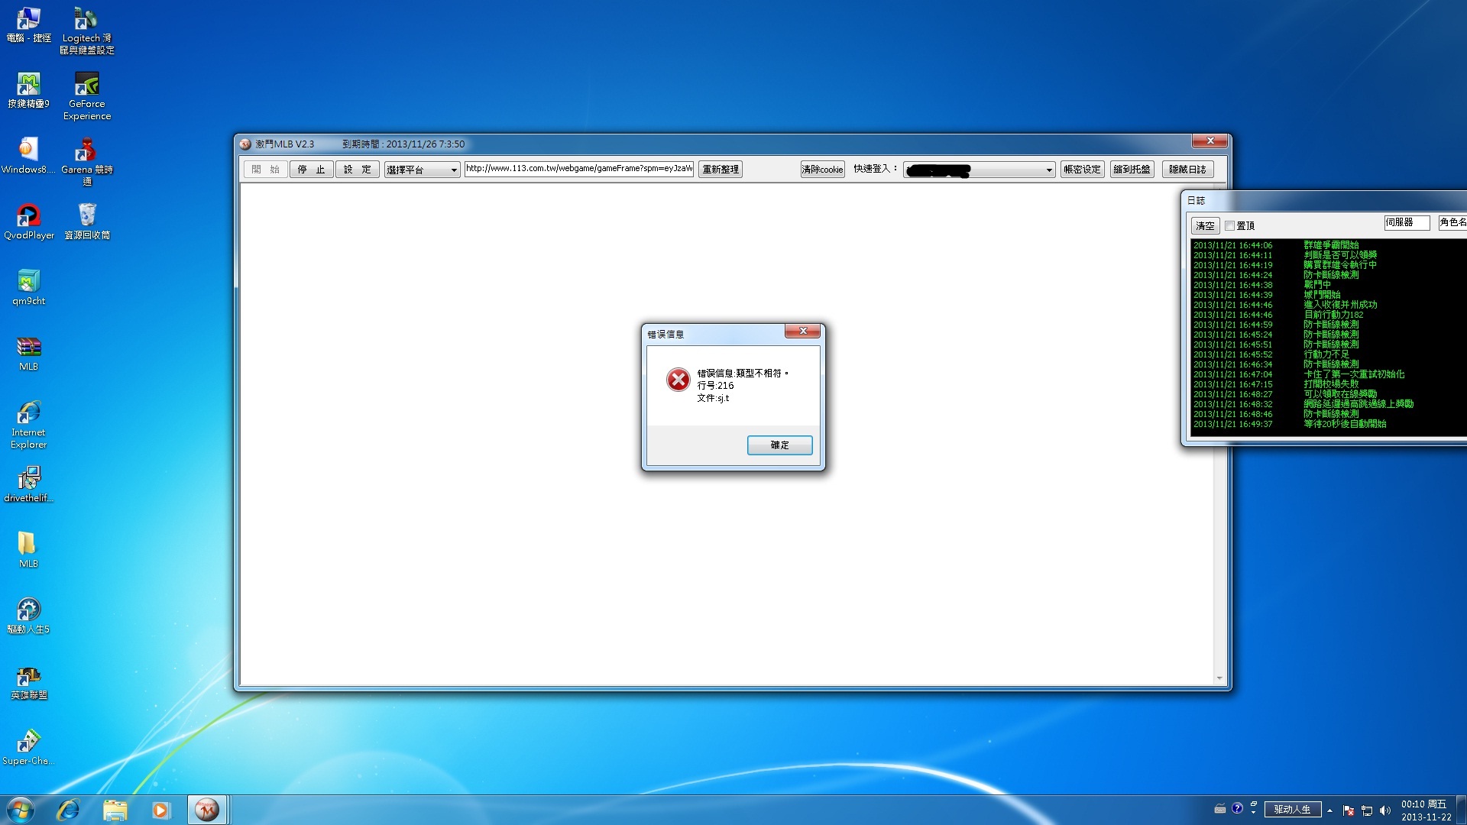Click 確定 in the error dialog
Screen dimensions: 1467x825
coord(779,445)
